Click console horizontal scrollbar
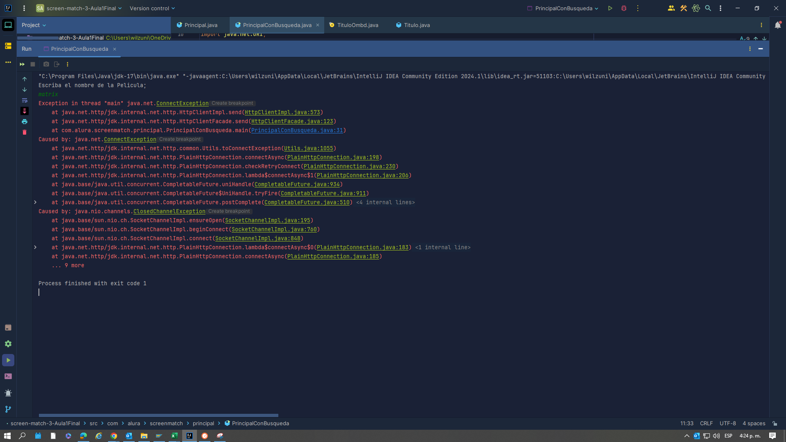The image size is (786, 442). coord(158,415)
